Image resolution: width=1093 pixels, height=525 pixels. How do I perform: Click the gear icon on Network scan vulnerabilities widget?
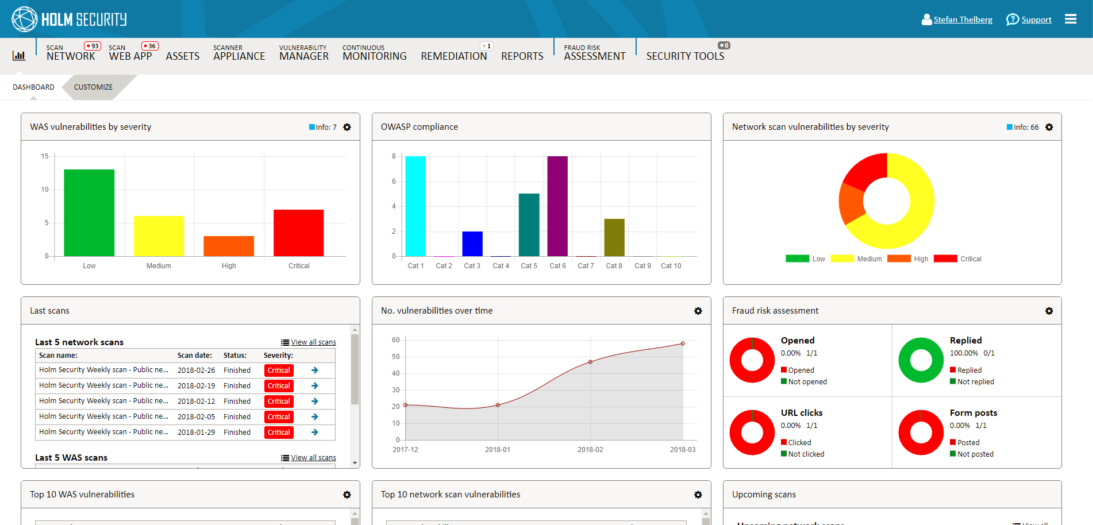click(x=1049, y=127)
